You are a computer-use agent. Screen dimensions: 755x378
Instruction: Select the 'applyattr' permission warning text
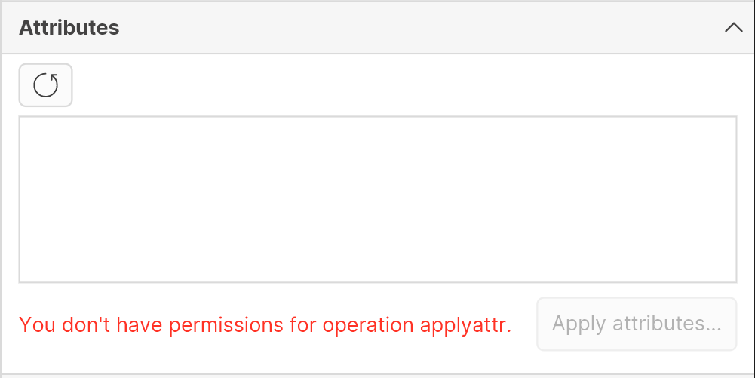[x=265, y=325]
